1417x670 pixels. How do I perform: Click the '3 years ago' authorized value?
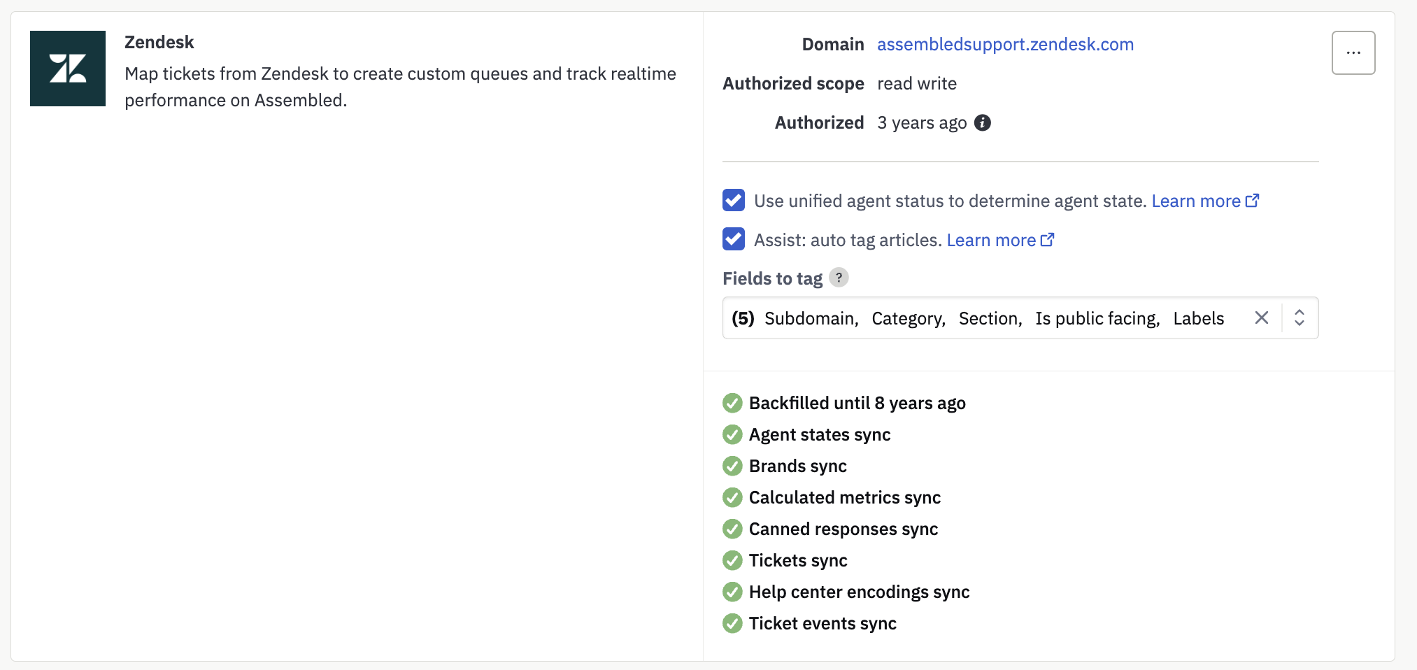point(922,122)
